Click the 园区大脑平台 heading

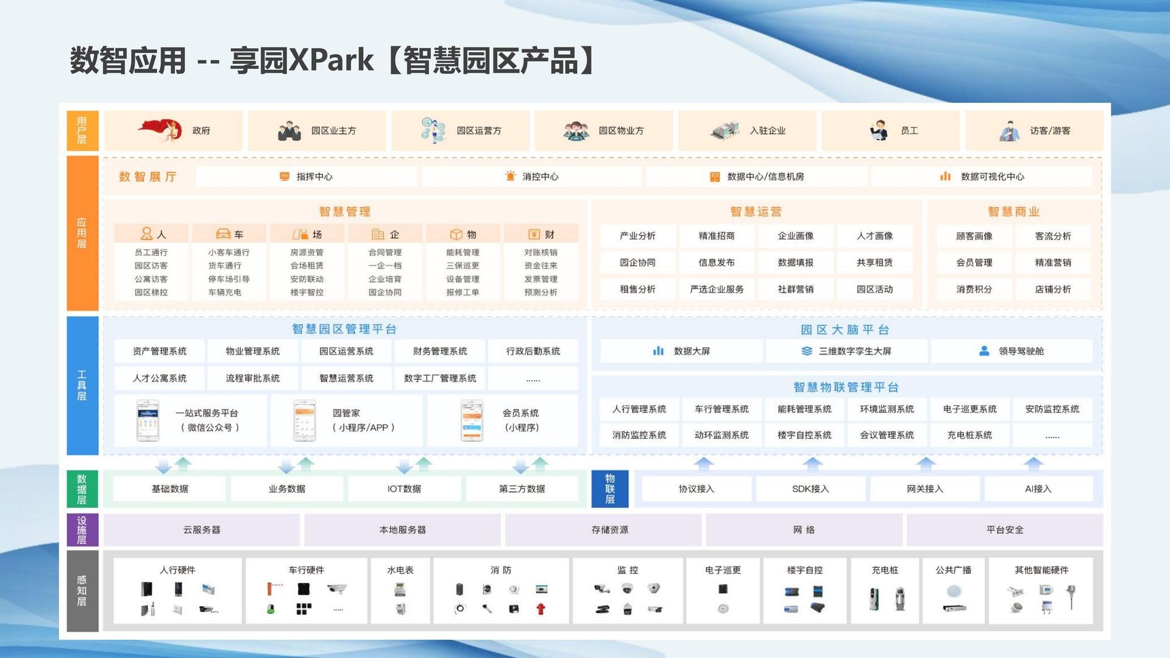pyautogui.click(x=845, y=330)
